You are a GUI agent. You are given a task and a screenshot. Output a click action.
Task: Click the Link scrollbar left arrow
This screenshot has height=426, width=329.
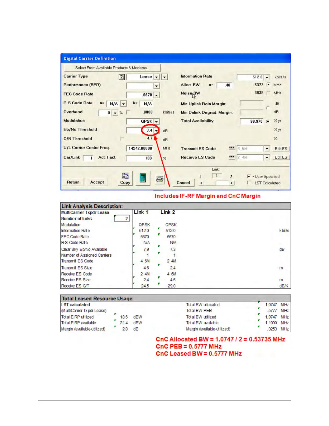tap(201, 183)
